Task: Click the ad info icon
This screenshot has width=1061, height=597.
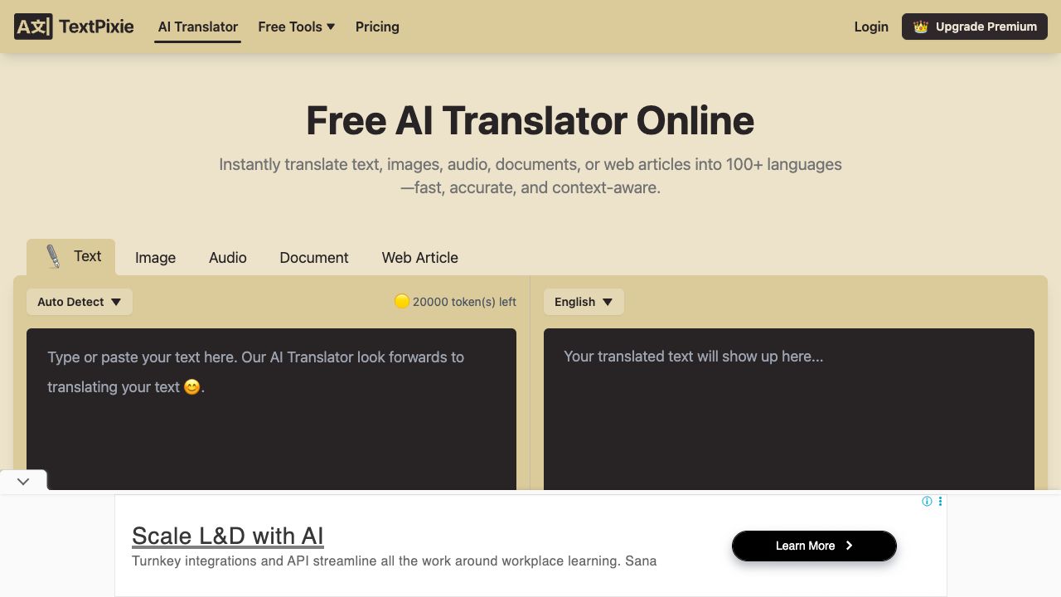Action: pos(928,501)
